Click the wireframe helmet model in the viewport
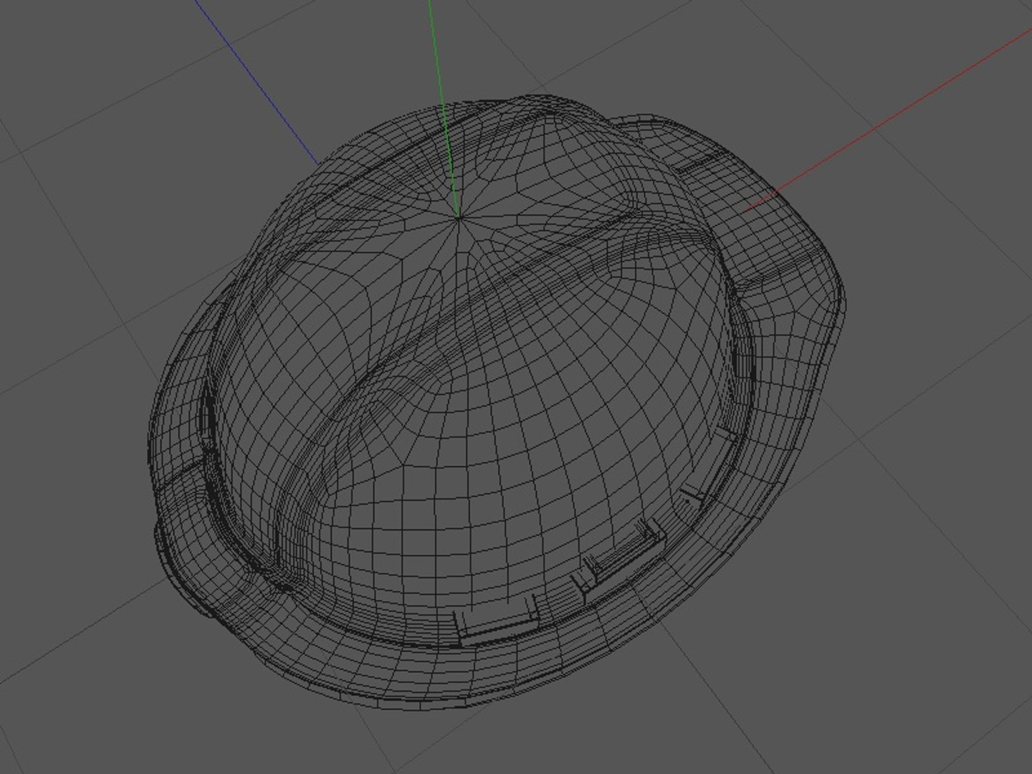 [498, 401]
